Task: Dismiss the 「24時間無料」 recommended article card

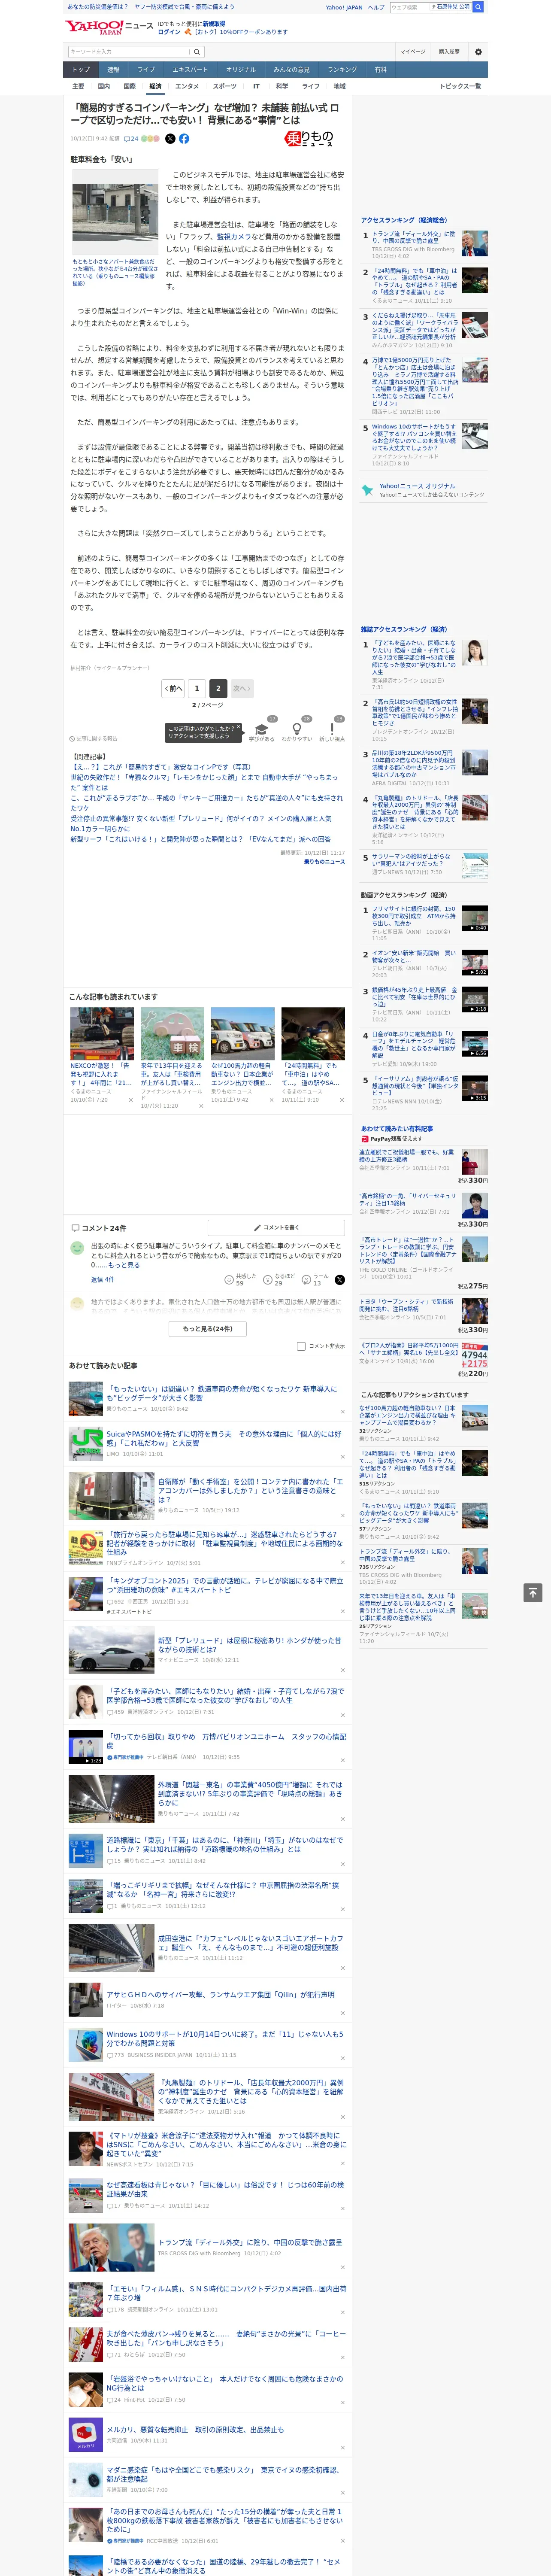Action: coord(342,1100)
